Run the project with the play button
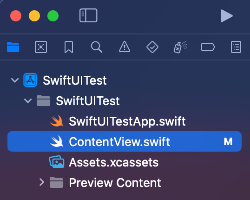 point(227,16)
